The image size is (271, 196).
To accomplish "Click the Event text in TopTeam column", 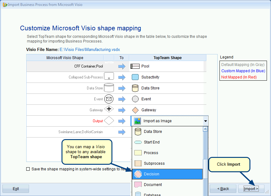I will click(146, 99).
